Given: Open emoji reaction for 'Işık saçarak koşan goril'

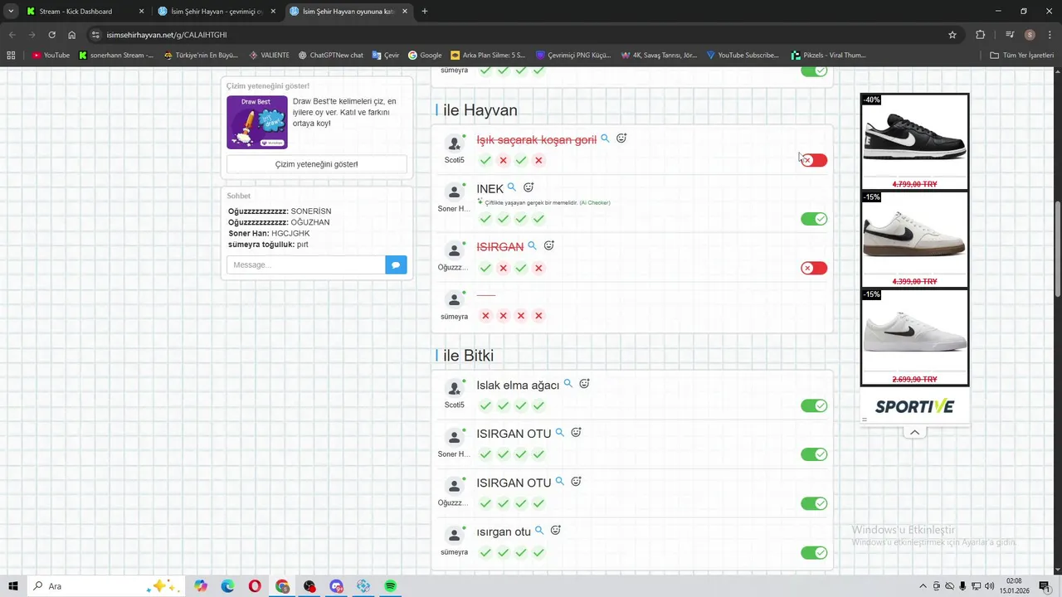Looking at the screenshot, I should 621,138.
